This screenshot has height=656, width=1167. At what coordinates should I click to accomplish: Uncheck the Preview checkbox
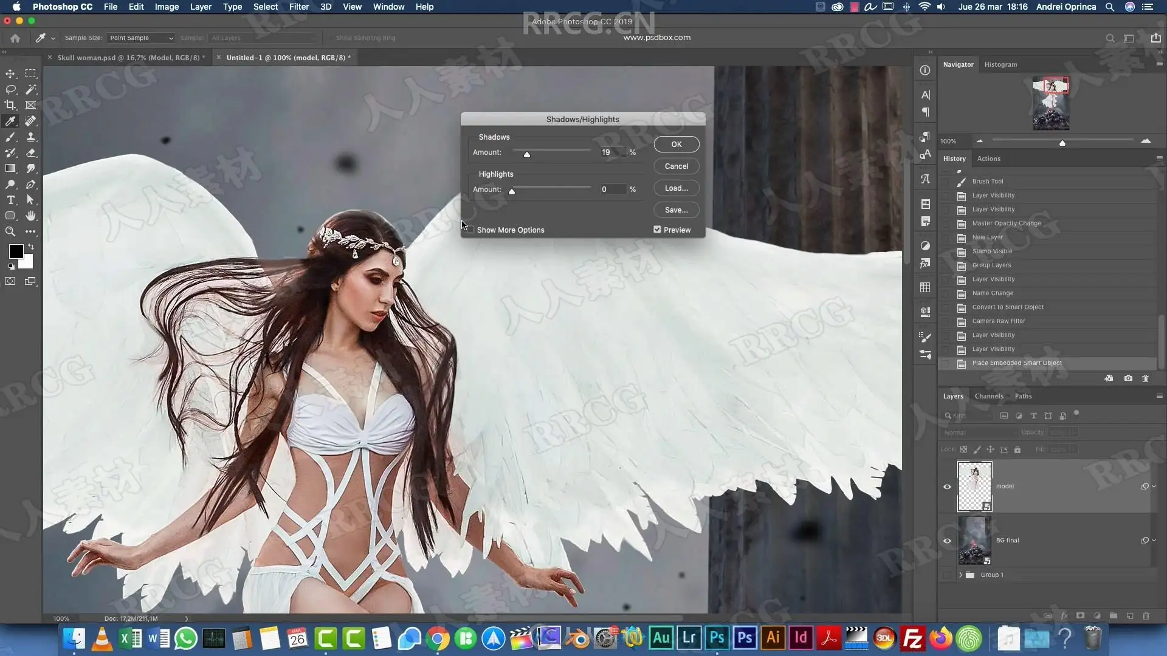[x=657, y=230]
